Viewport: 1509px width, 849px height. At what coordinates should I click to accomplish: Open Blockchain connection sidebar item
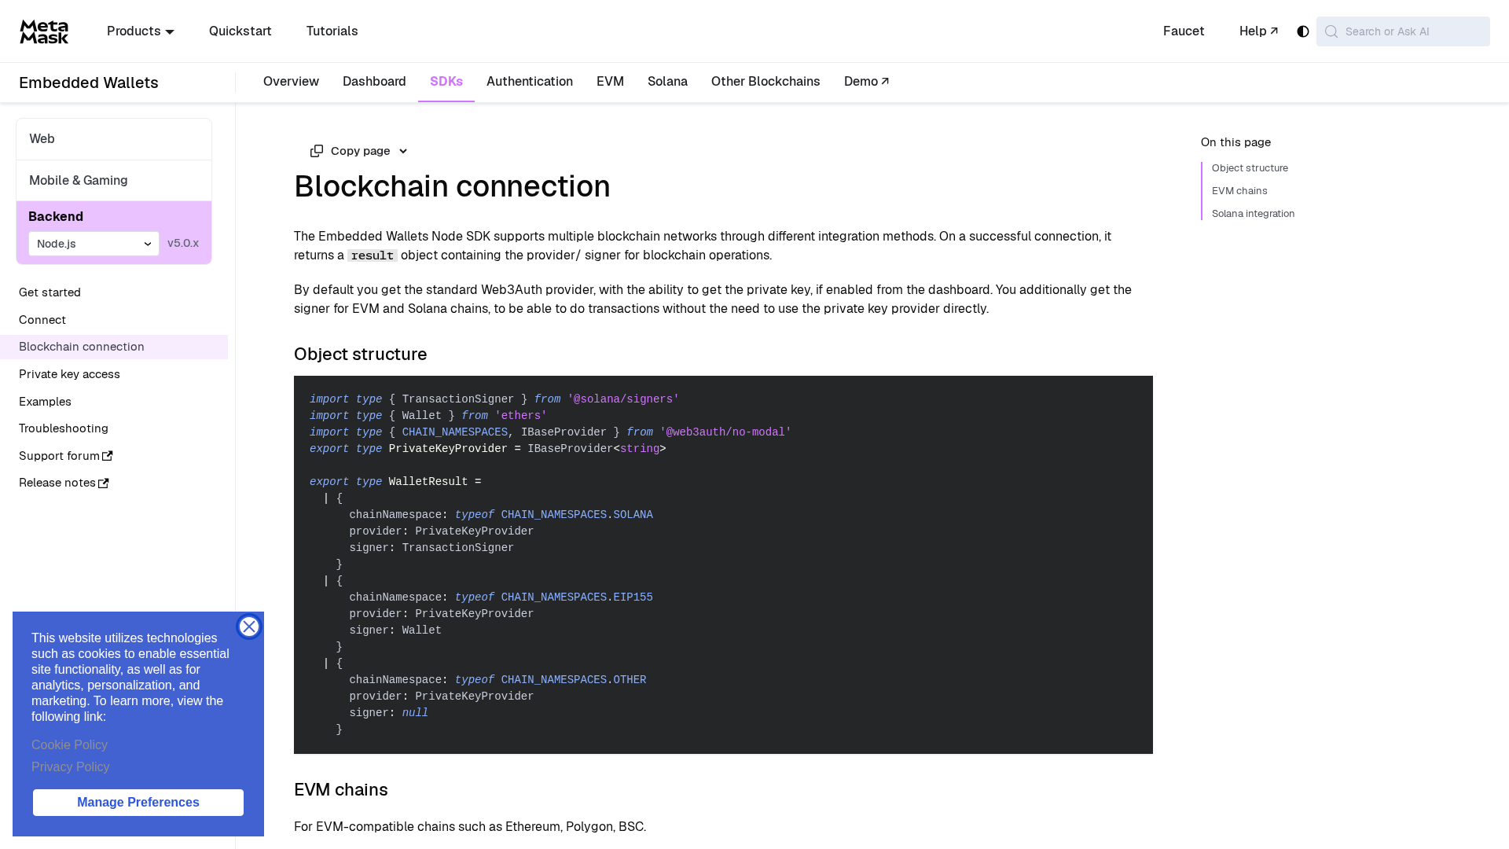(114, 347)
